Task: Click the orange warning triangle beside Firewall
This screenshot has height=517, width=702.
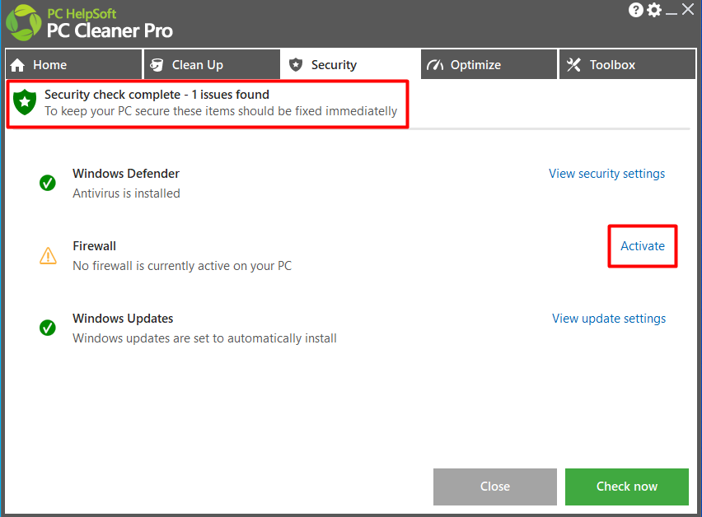Action: (x=48, y=256)
